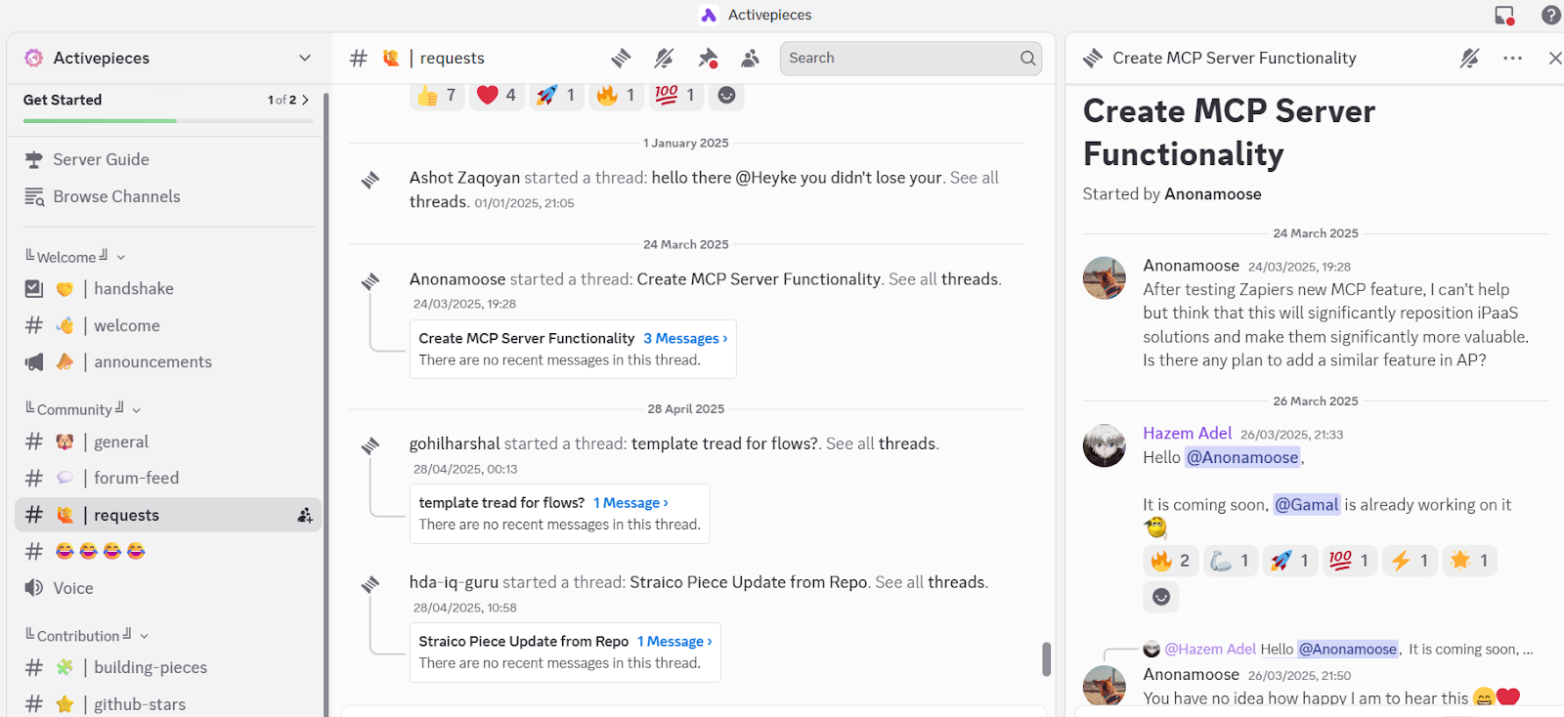Mute thread notifications in thread panel header
The image size is (1564, 717).
(x=1469, y=59)
